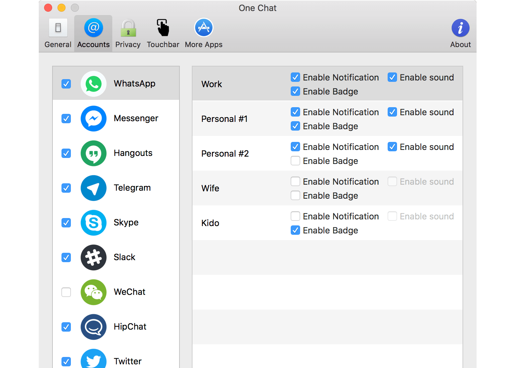Switch to the Privacy tab label
The image size is (519, 368).
pos(128,45)
